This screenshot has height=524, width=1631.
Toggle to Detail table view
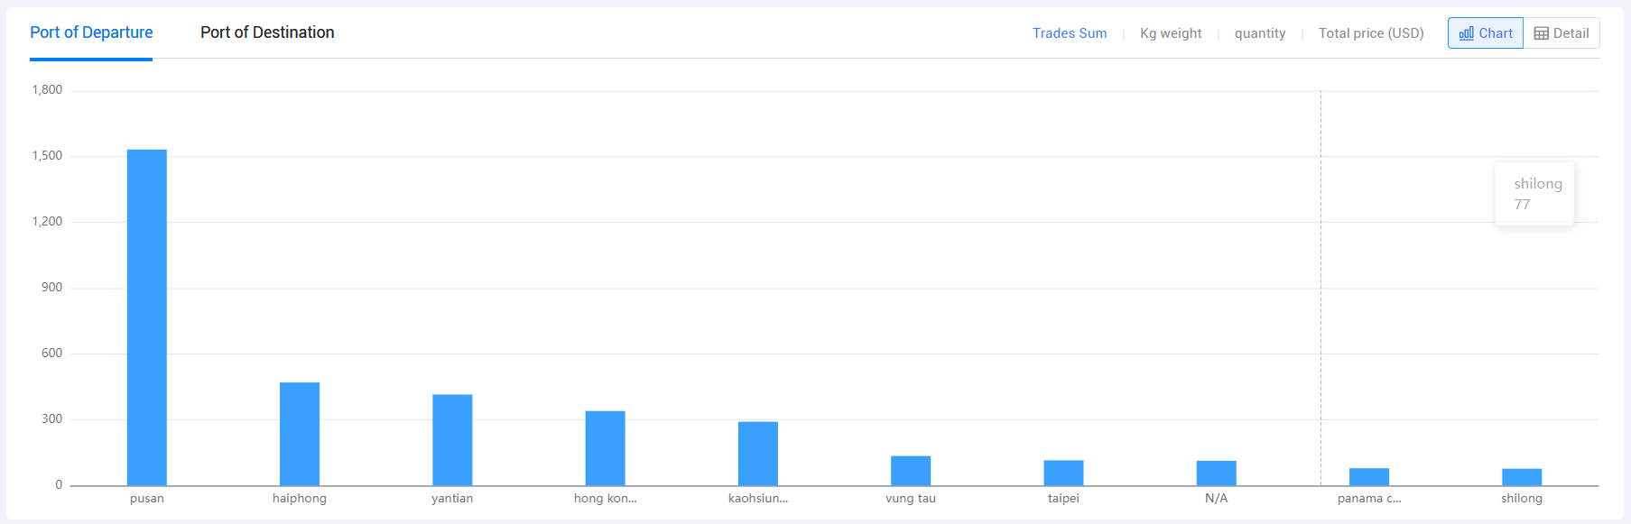pyautogui.click(x=1561, y=33)
